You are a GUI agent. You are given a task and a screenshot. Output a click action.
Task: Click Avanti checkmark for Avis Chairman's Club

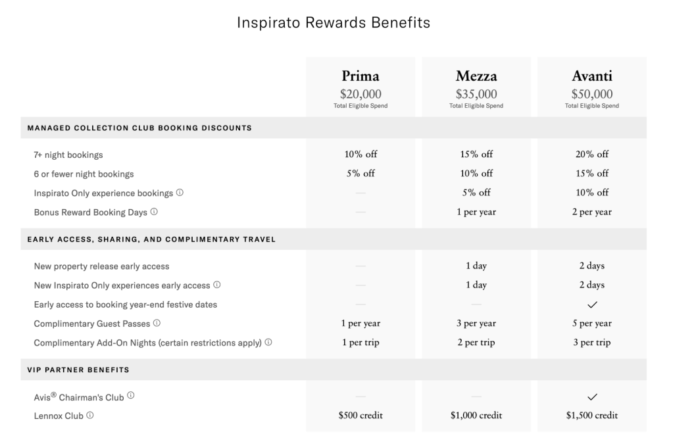592,397
